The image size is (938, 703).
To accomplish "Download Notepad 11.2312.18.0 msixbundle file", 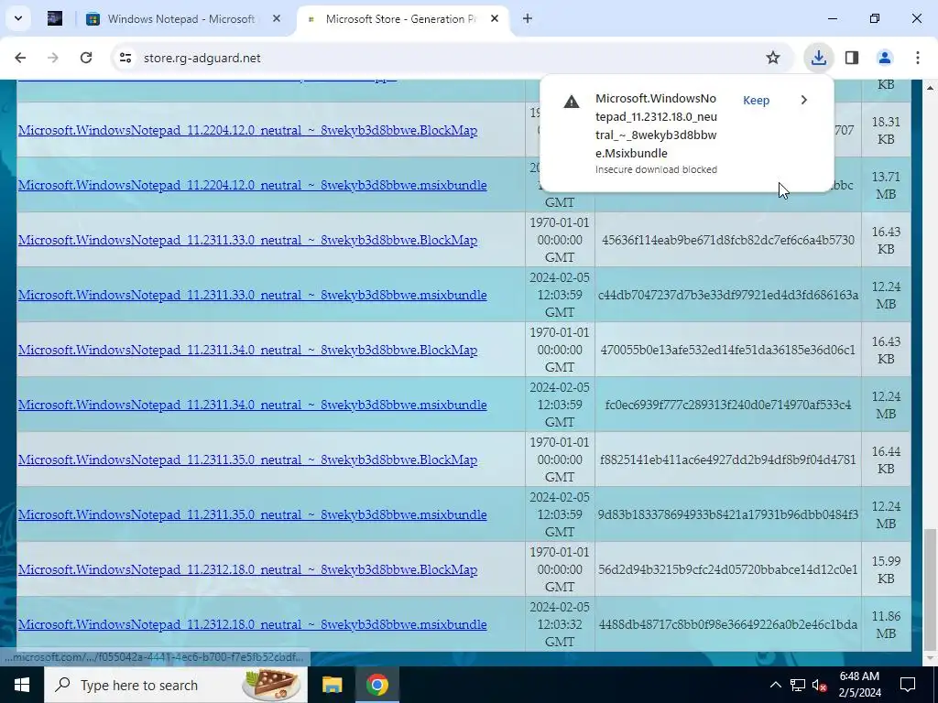I will click(253, 624).
